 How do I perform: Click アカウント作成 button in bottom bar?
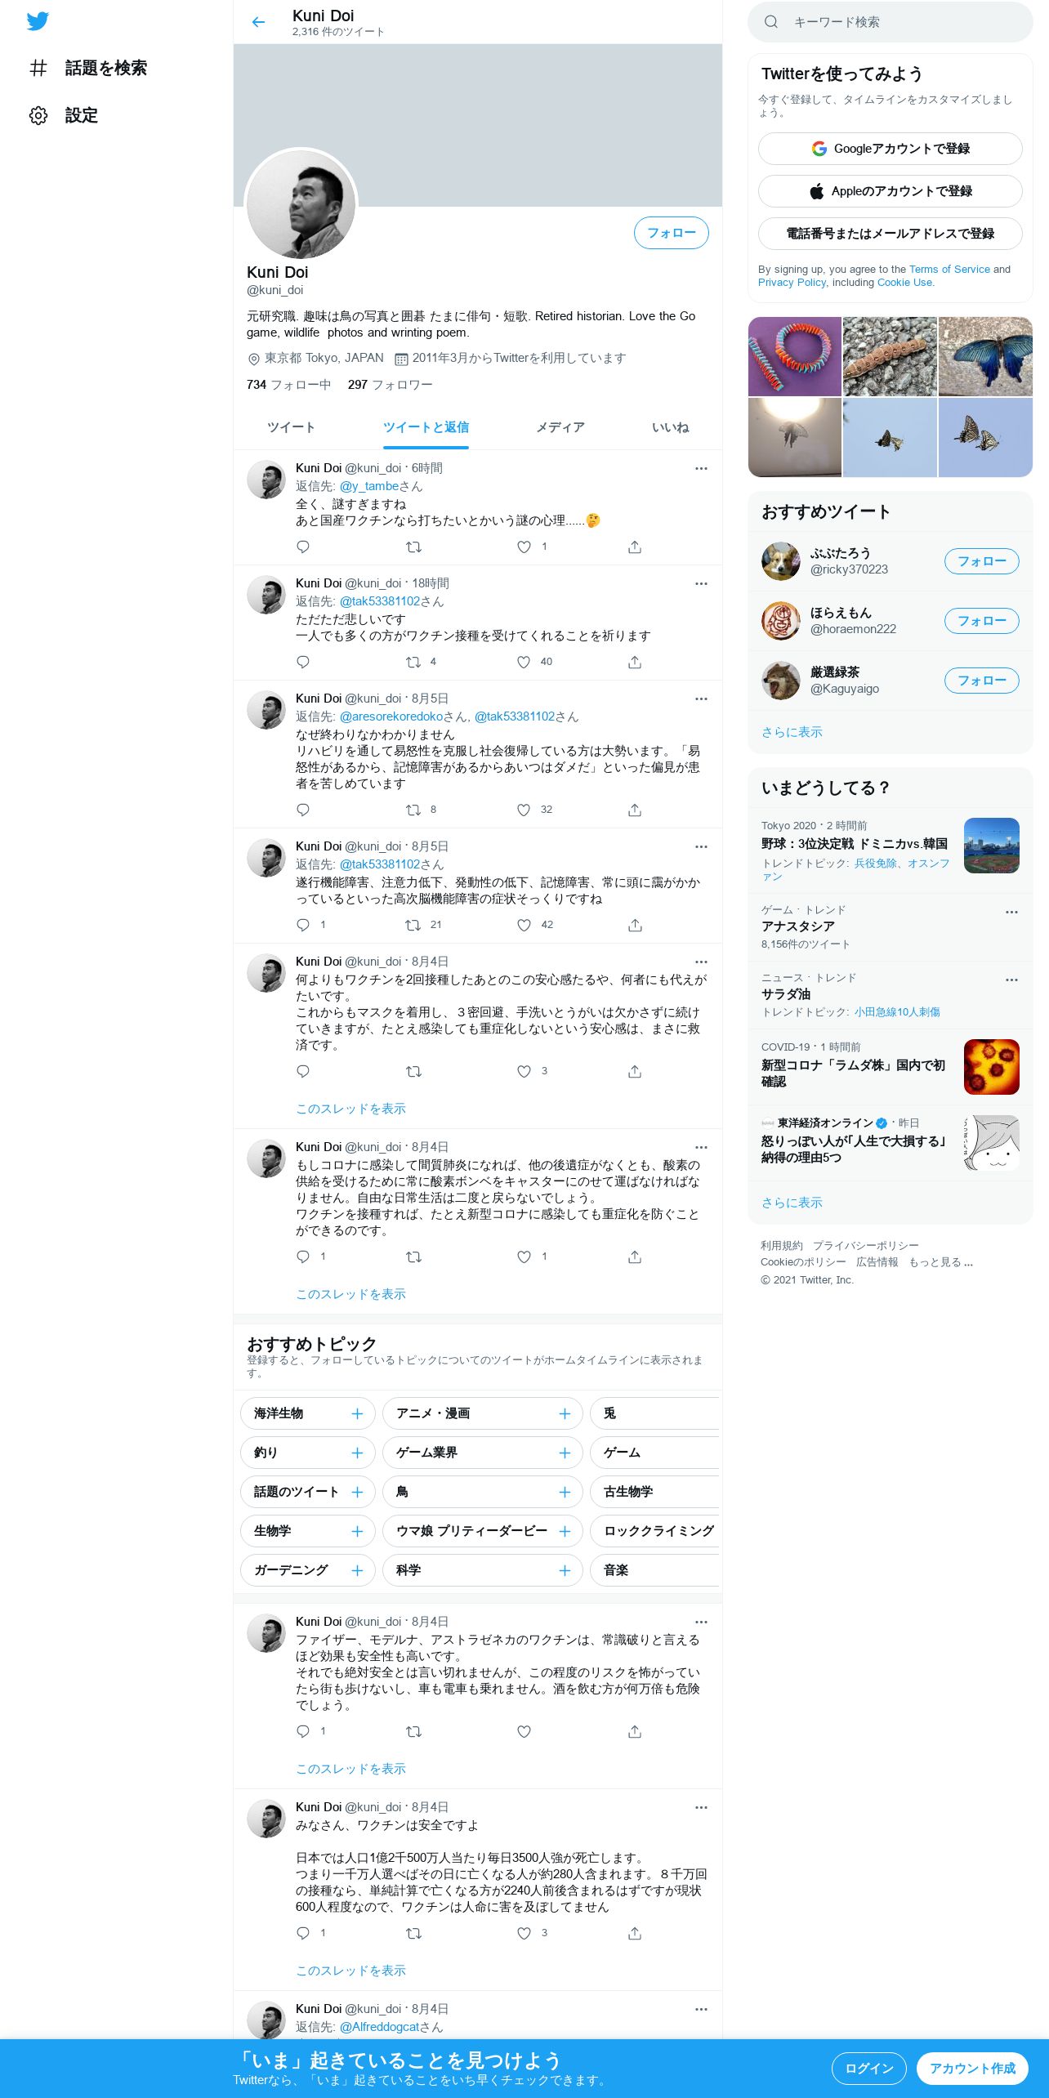[x=972, y=2069]
